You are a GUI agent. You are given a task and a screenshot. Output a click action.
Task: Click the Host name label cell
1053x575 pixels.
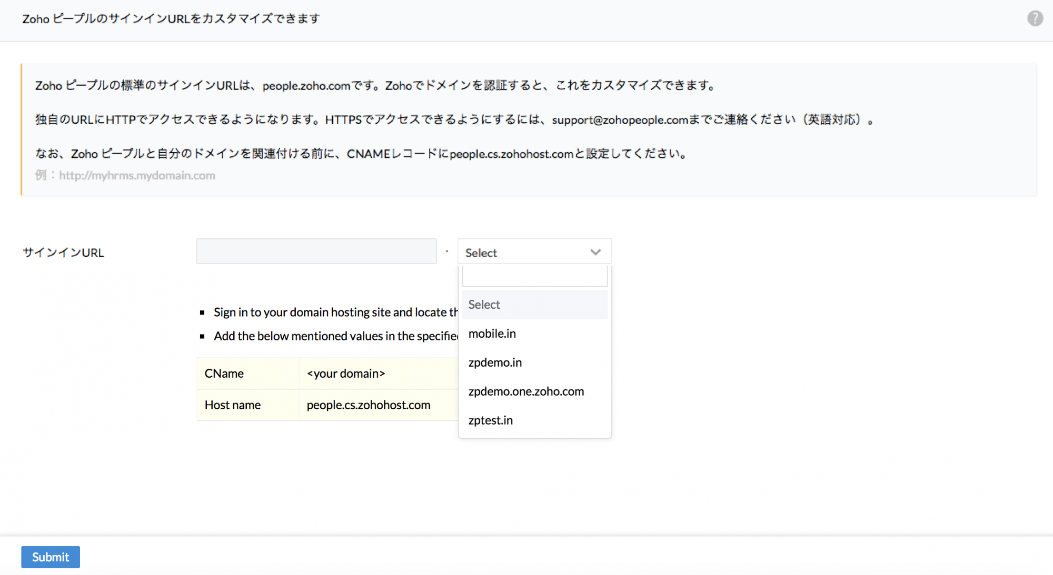pos(233,405)
